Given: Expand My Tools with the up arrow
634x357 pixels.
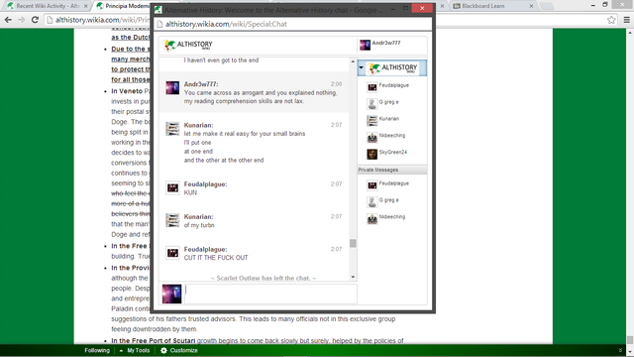Looking at the screenshot, I should [x=121, y=351].
